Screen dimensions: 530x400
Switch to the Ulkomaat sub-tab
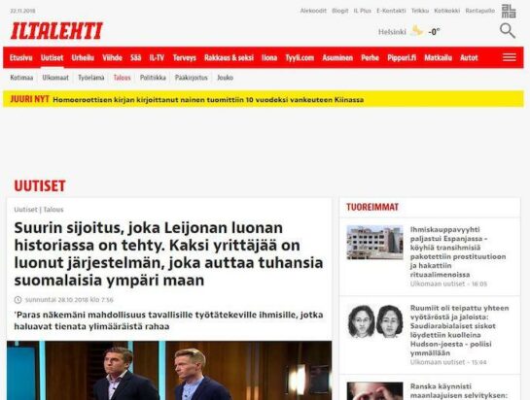coord(55,78)
